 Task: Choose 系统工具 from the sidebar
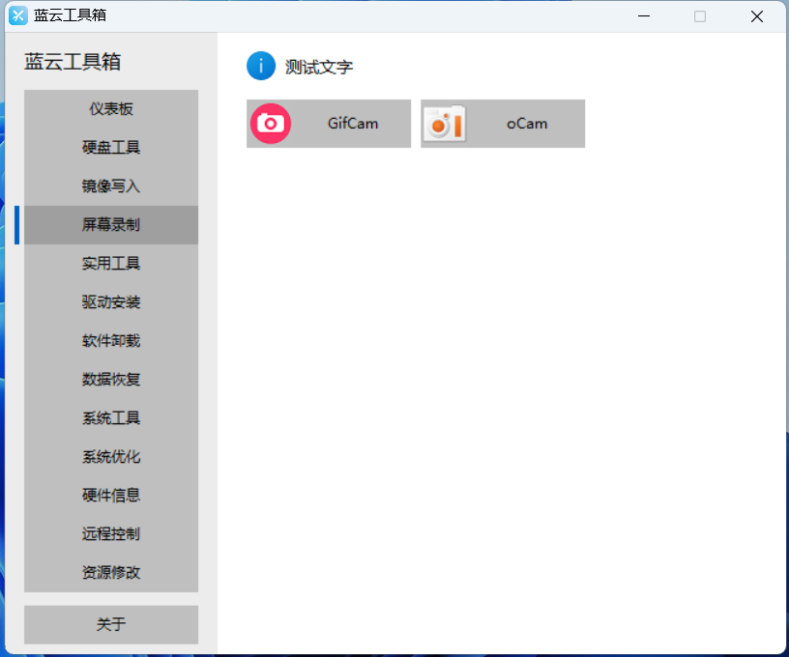(x=111, y=418)
